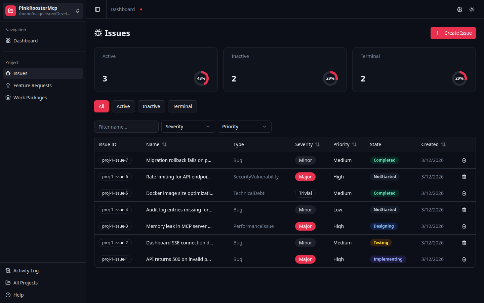The image size is (484, 303).
Task: Select Issues in the sidebar
Action: [x=43, y=73]
